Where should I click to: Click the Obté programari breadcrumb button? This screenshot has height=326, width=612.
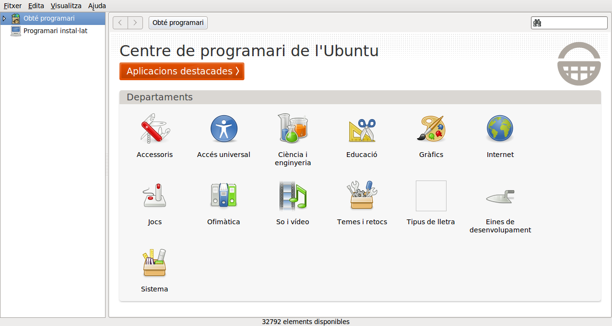178,23
